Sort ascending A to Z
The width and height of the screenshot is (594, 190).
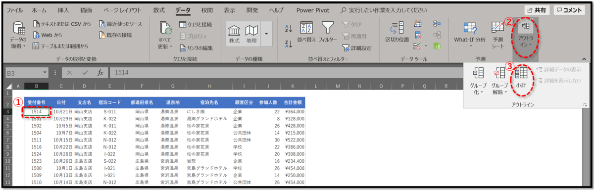click(x=289, y=29)
